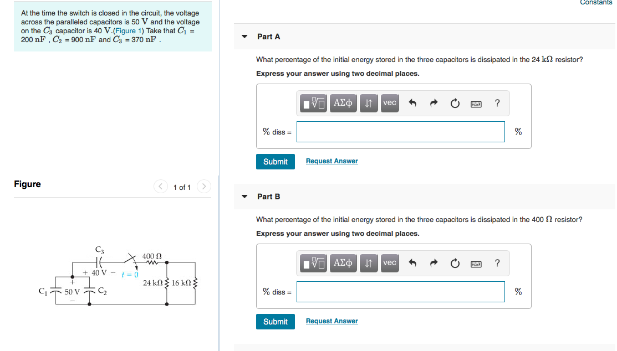Click Request Answer for Part B

coord(332,321)
